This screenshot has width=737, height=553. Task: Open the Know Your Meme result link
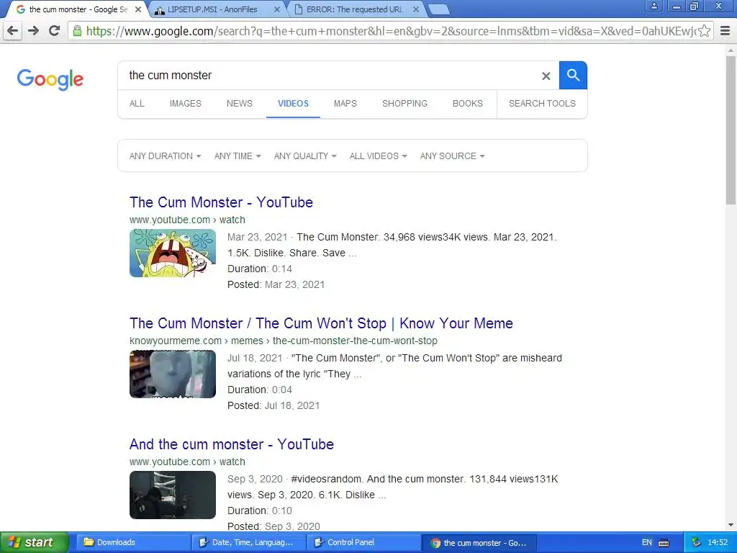click(x=321, y=323)
